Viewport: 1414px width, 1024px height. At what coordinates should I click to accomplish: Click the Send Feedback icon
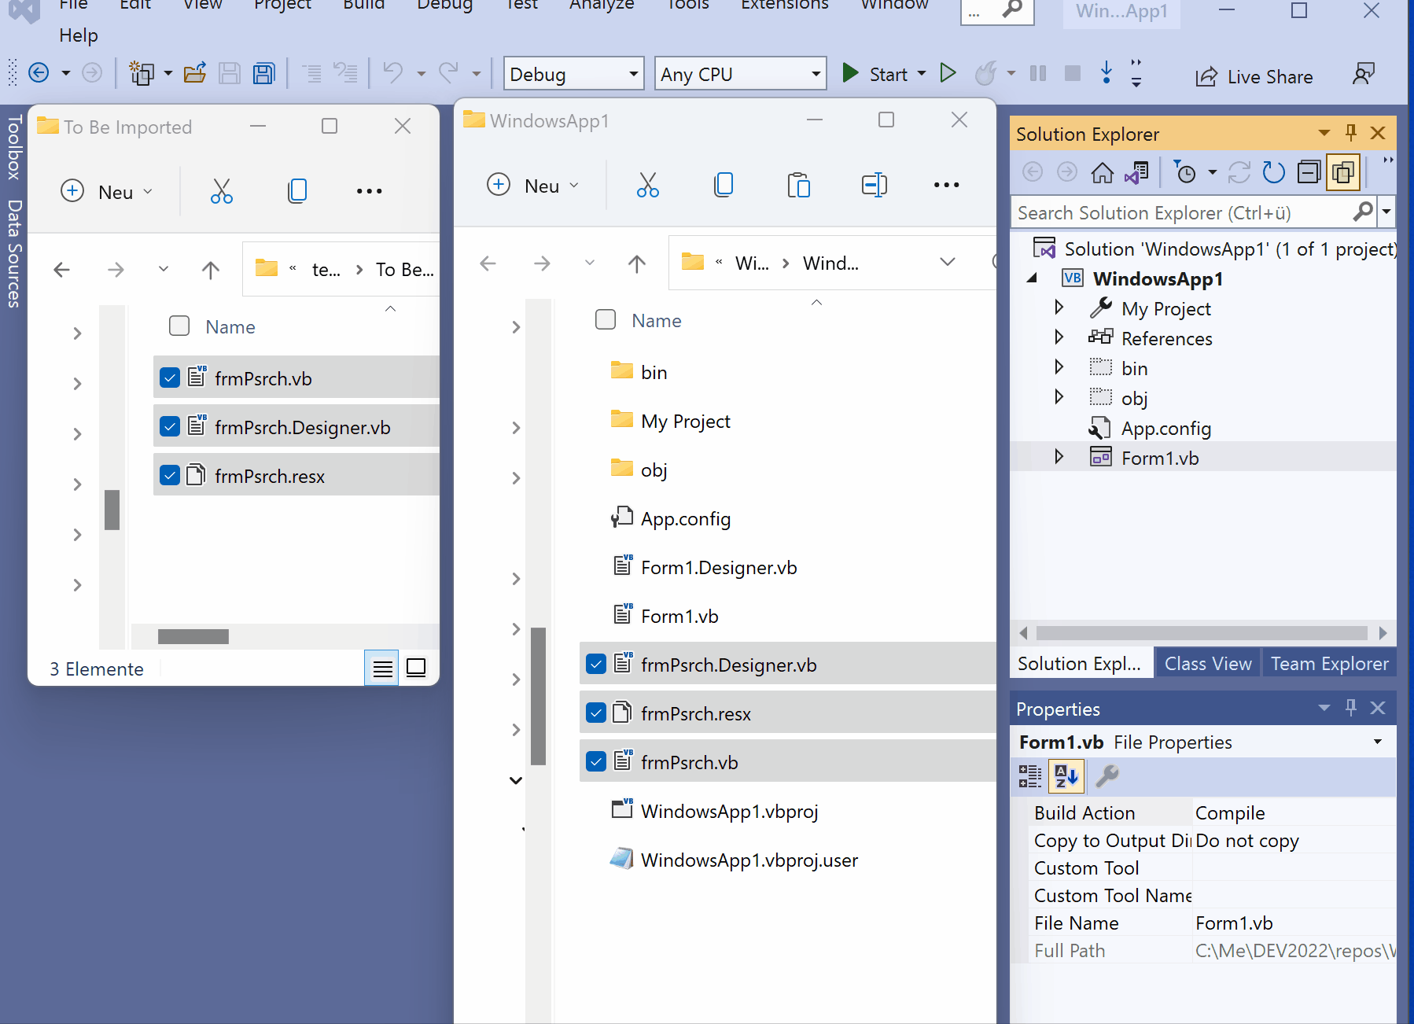(x=1364, y=74)
